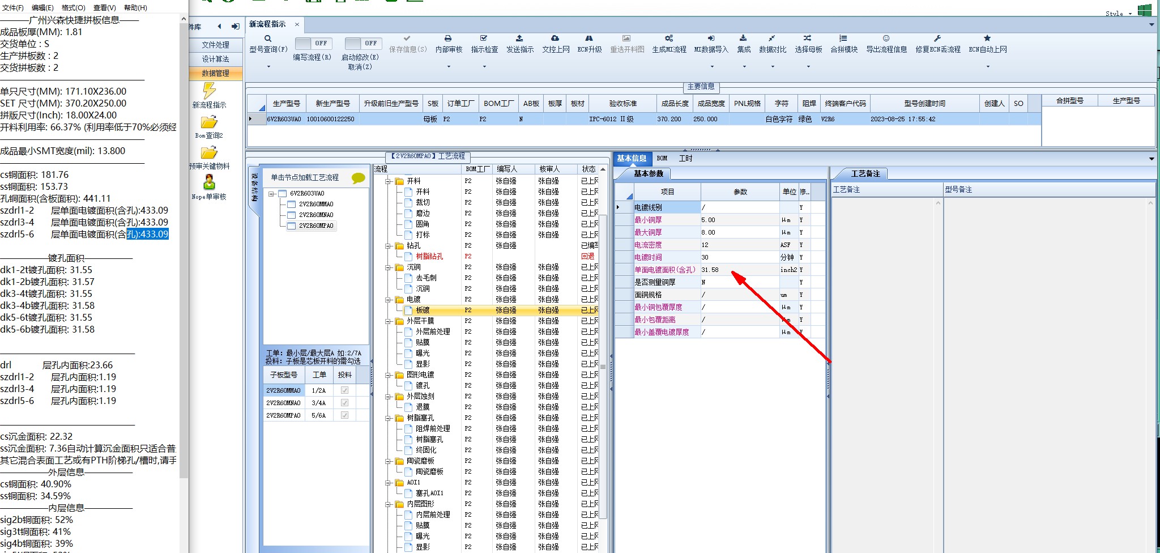This screenshot has height=553, width=1160.
Task: Click the MI数据导入 import icon
Action: 711,39
